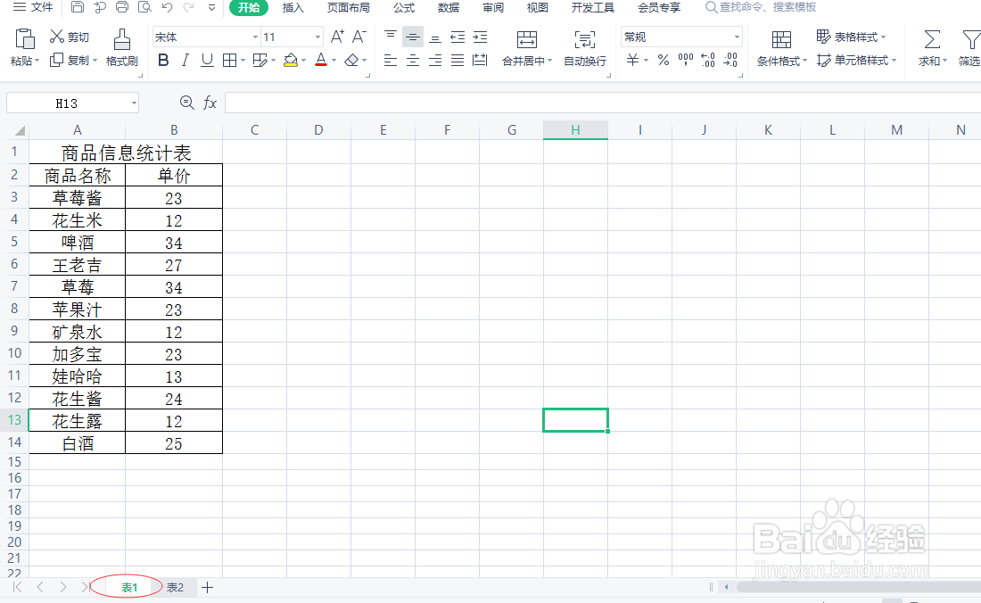Open the Table Style (表格样式) dropdown

(x=852, y=37)
